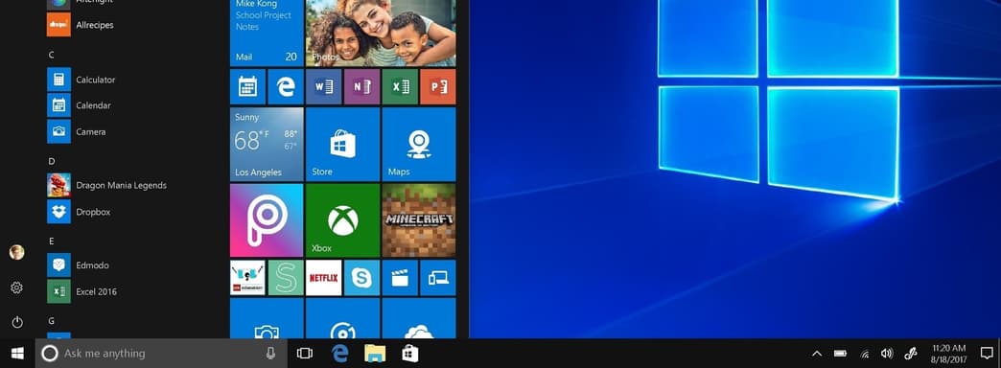
Task: Open the green Excel tile
Action: (x=400, y=87)
